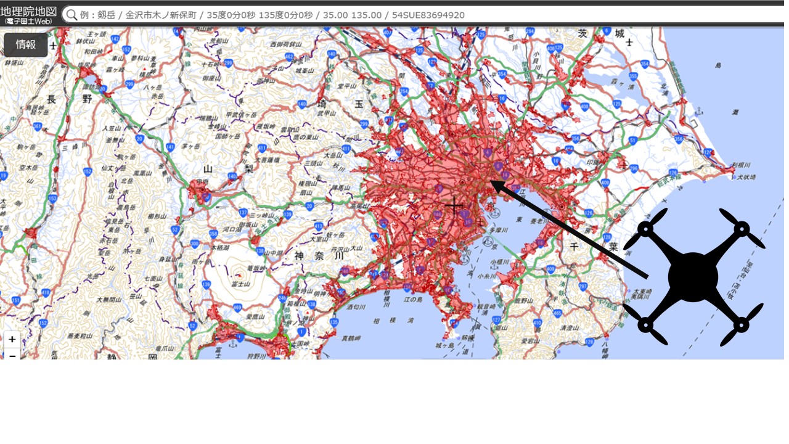Click the 七面山 label
This screenshot has height=444, width=789.
point(153,279)
